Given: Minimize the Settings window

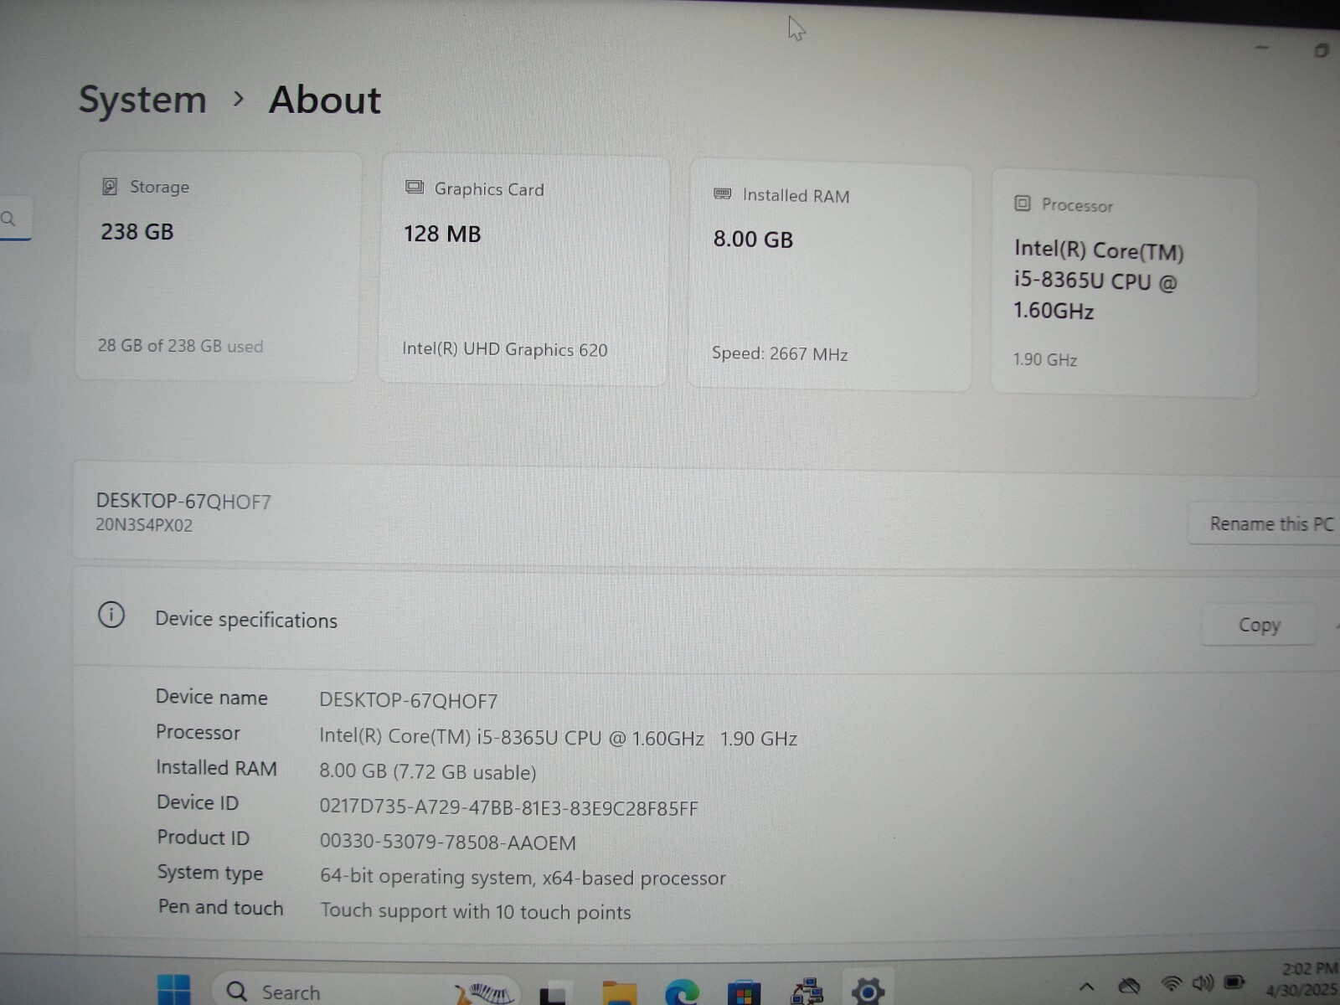Looking at the screenshot, I should coord(1263,48).
